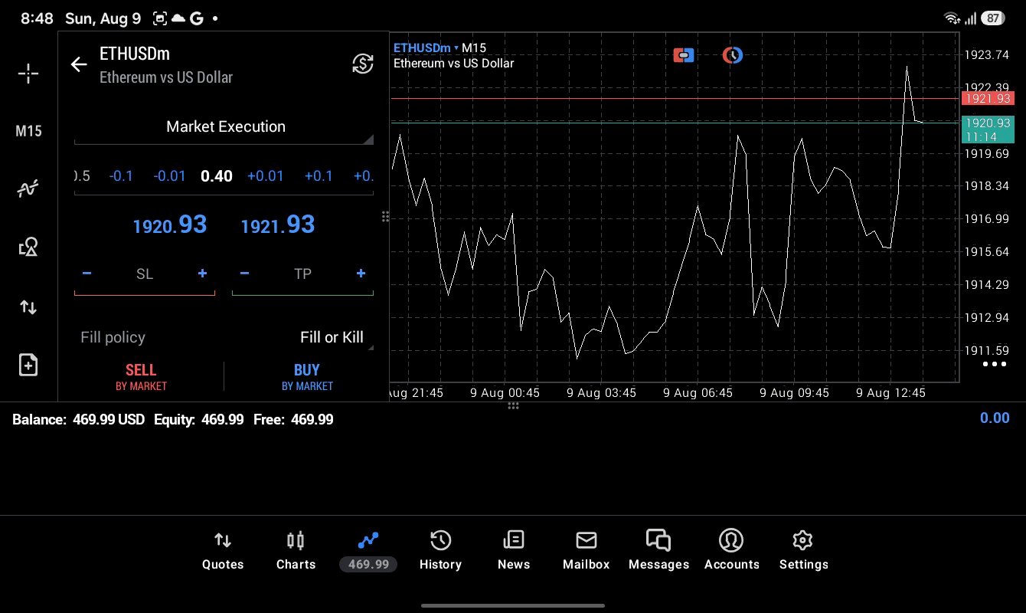The height and width of the screenshot is (613, 1026).
Task: Tap the red 1921.93 ask price label
Action: click(x=988, y=99)
